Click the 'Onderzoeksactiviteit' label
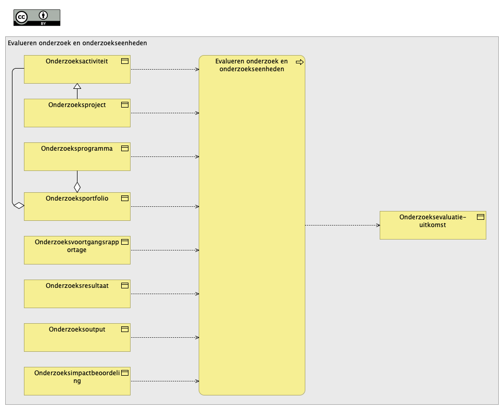Image resolution: width=504 pixels, height=410 pixels. click(x=77, y=61)
